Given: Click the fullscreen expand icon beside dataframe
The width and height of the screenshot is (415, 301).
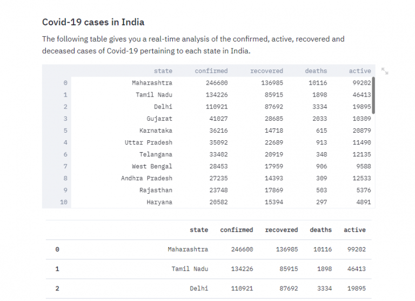Looking at the screenshot, I should click(385, 71).
